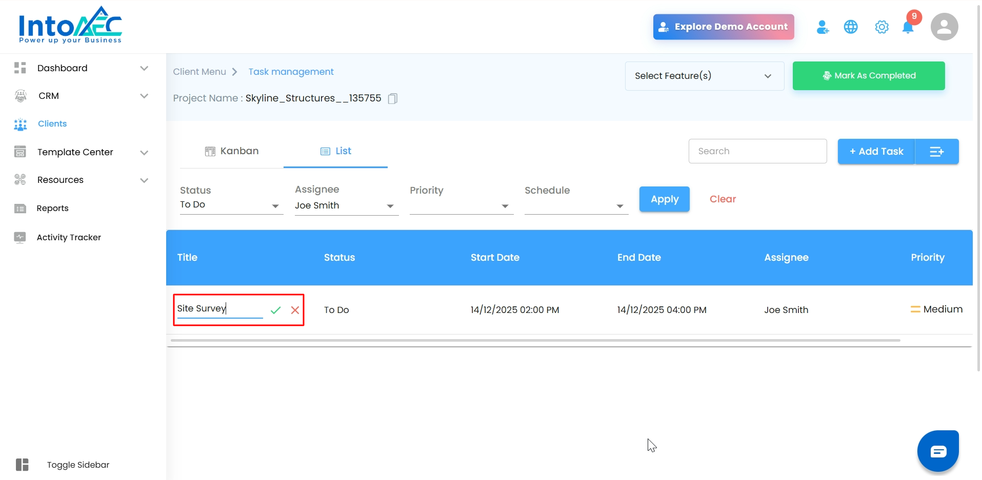Click the start date 14/12/2025 02:00 PM

tap(515, 310)
